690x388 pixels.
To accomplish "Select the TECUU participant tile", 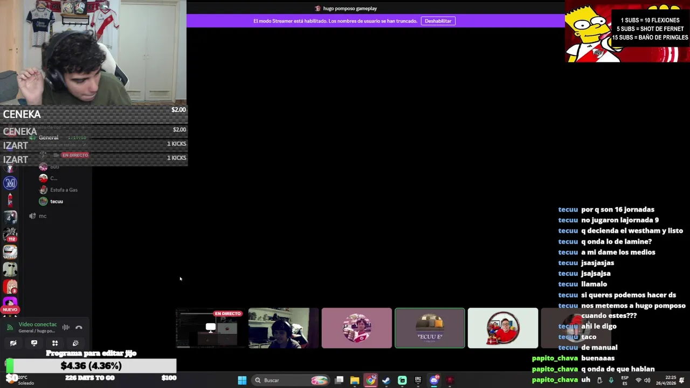I will point(430,328).
